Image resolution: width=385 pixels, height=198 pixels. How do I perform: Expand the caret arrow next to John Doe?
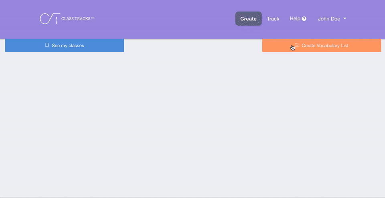coord(345,19)
